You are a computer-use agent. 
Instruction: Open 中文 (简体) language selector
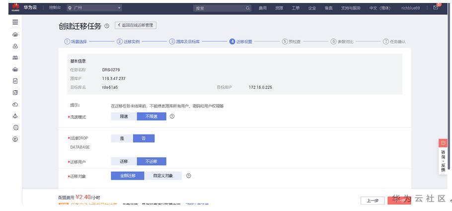coord(379,8)
